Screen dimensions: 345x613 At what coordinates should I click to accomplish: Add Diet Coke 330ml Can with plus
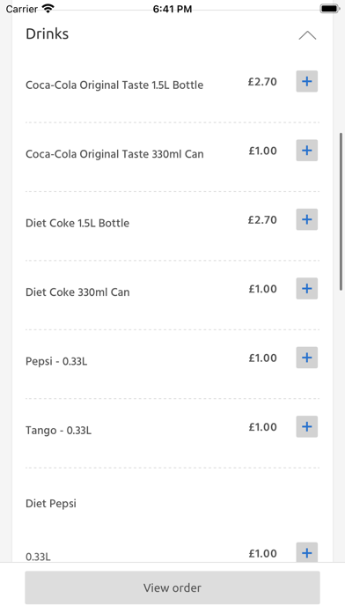pos(306,289)
